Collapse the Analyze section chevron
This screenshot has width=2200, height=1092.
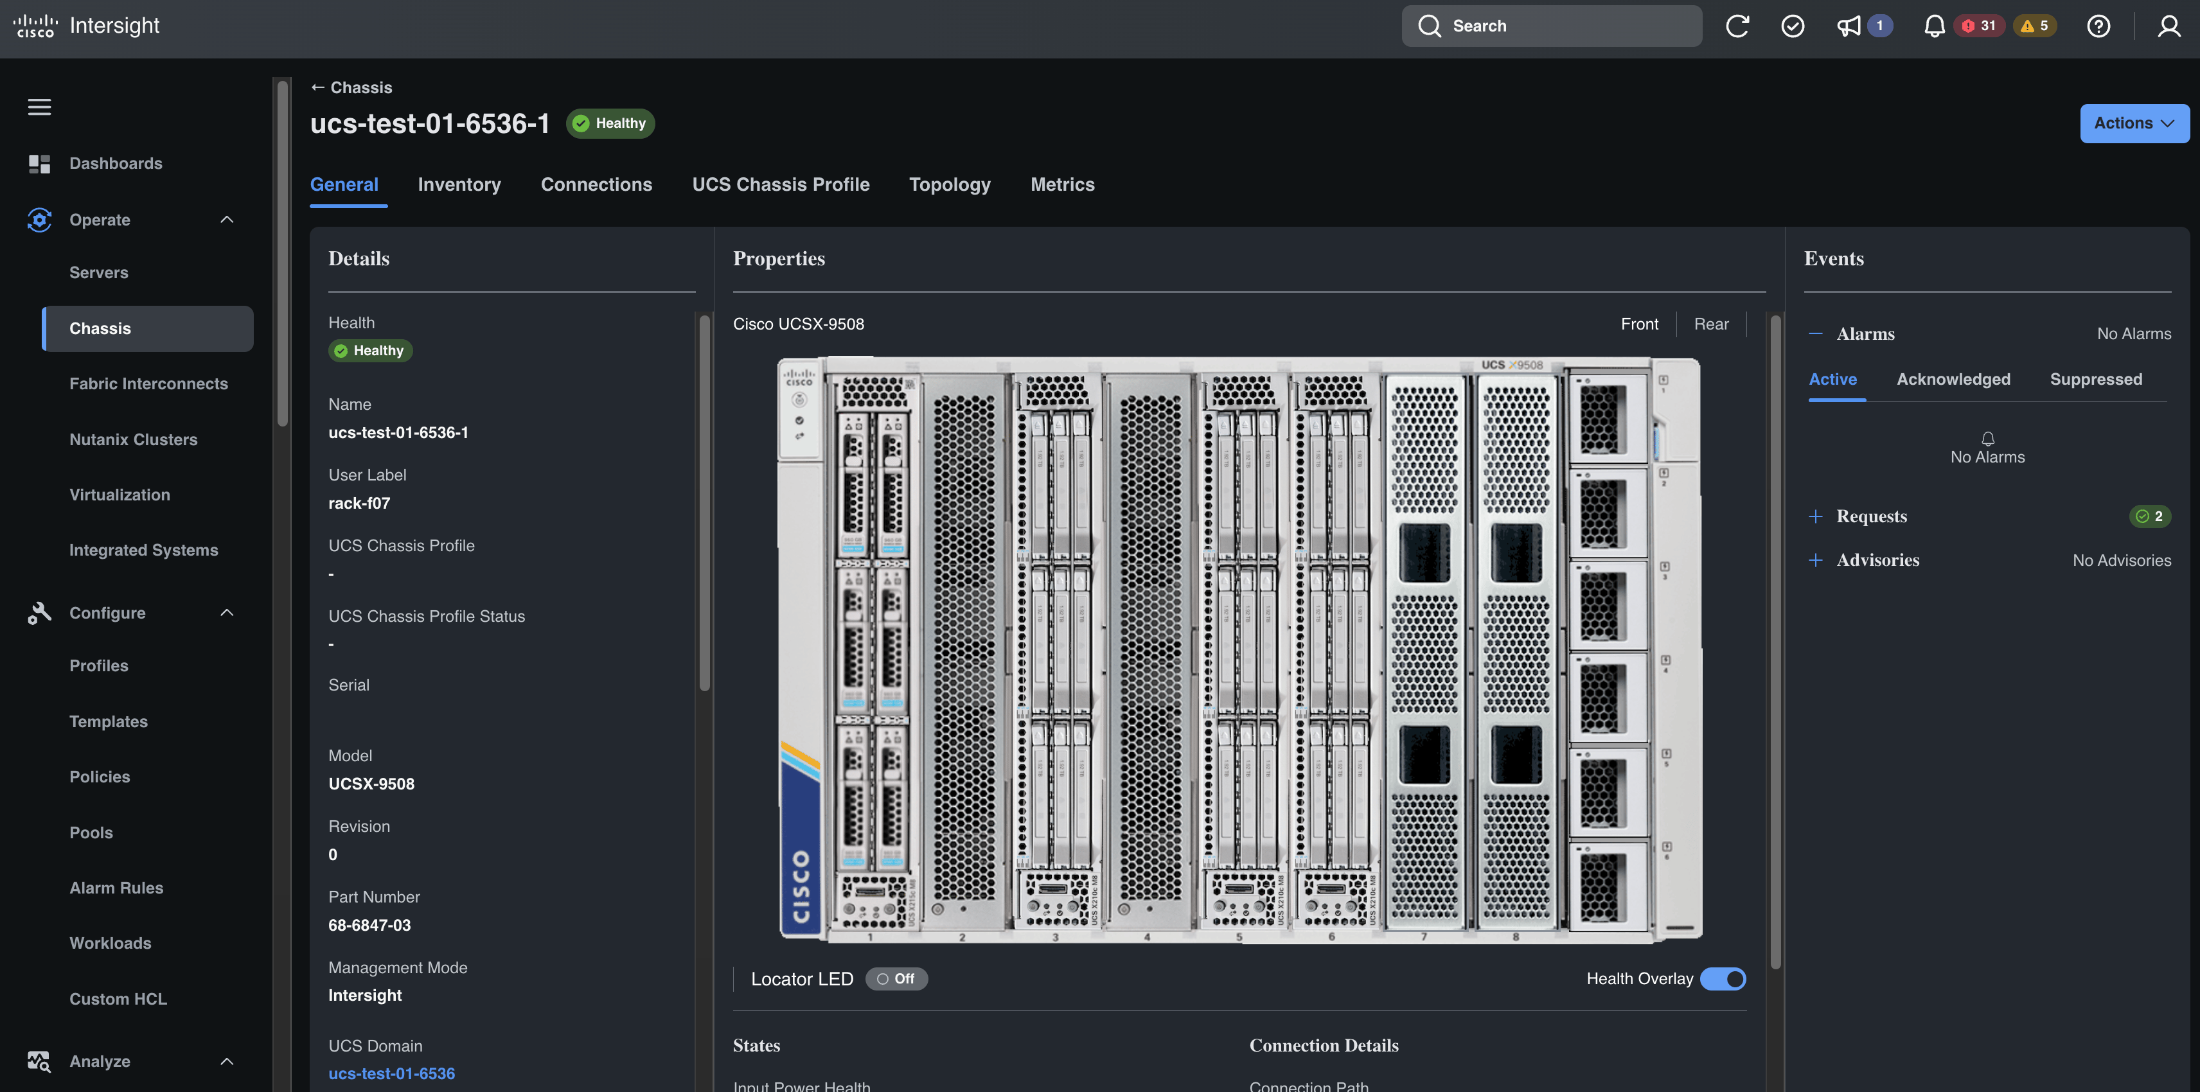point(226,1061)
